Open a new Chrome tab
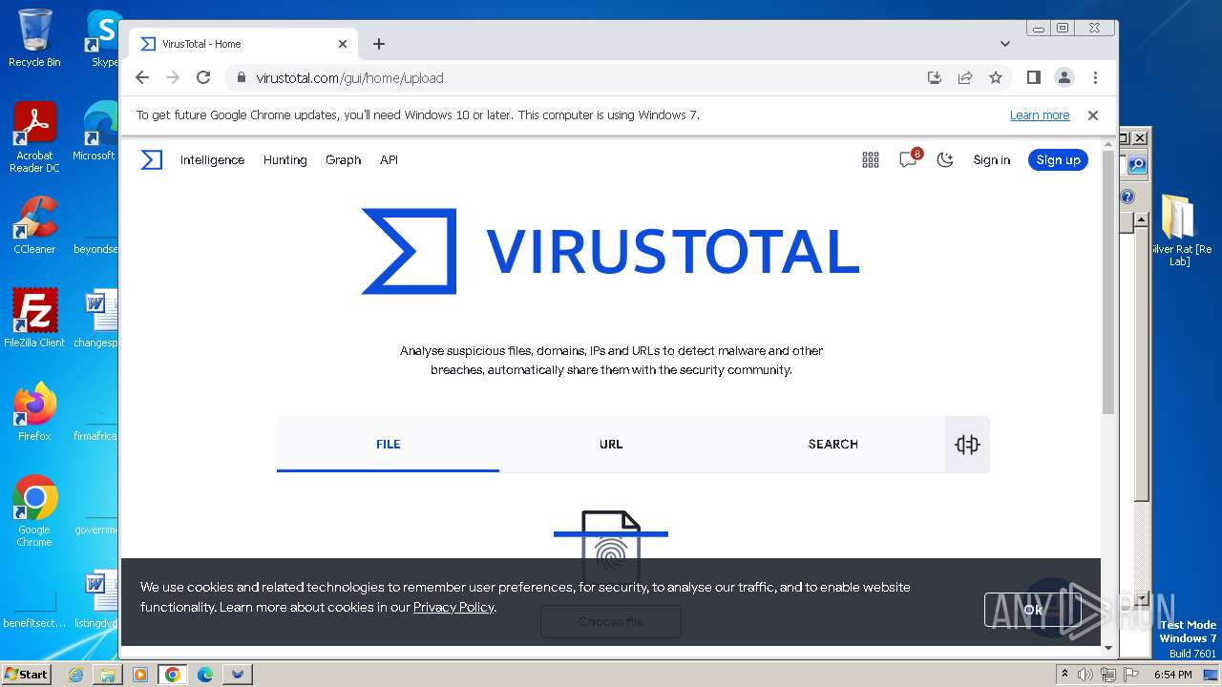 click(379, 44)
